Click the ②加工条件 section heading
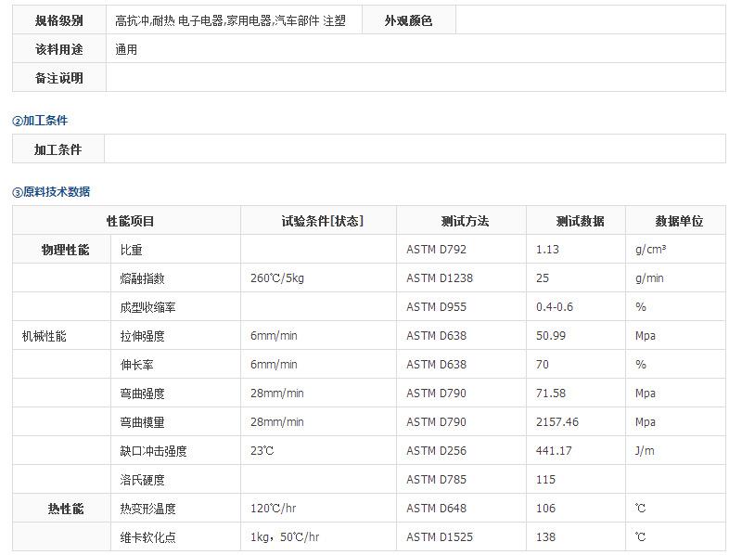Screen dimensions: 729x555 coord(40,121)
